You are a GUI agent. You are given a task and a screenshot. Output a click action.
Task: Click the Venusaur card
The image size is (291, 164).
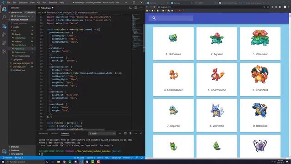click(x=260, y=44)
